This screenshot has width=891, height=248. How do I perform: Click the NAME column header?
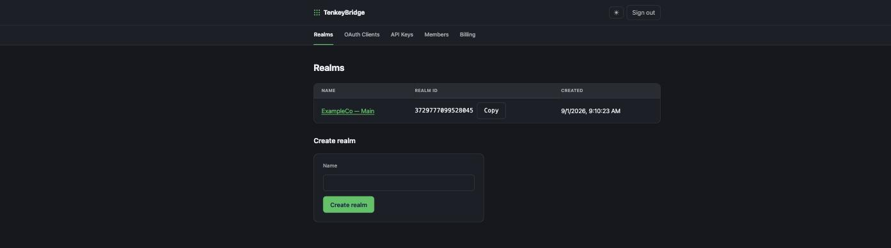[x=328, y=91]
